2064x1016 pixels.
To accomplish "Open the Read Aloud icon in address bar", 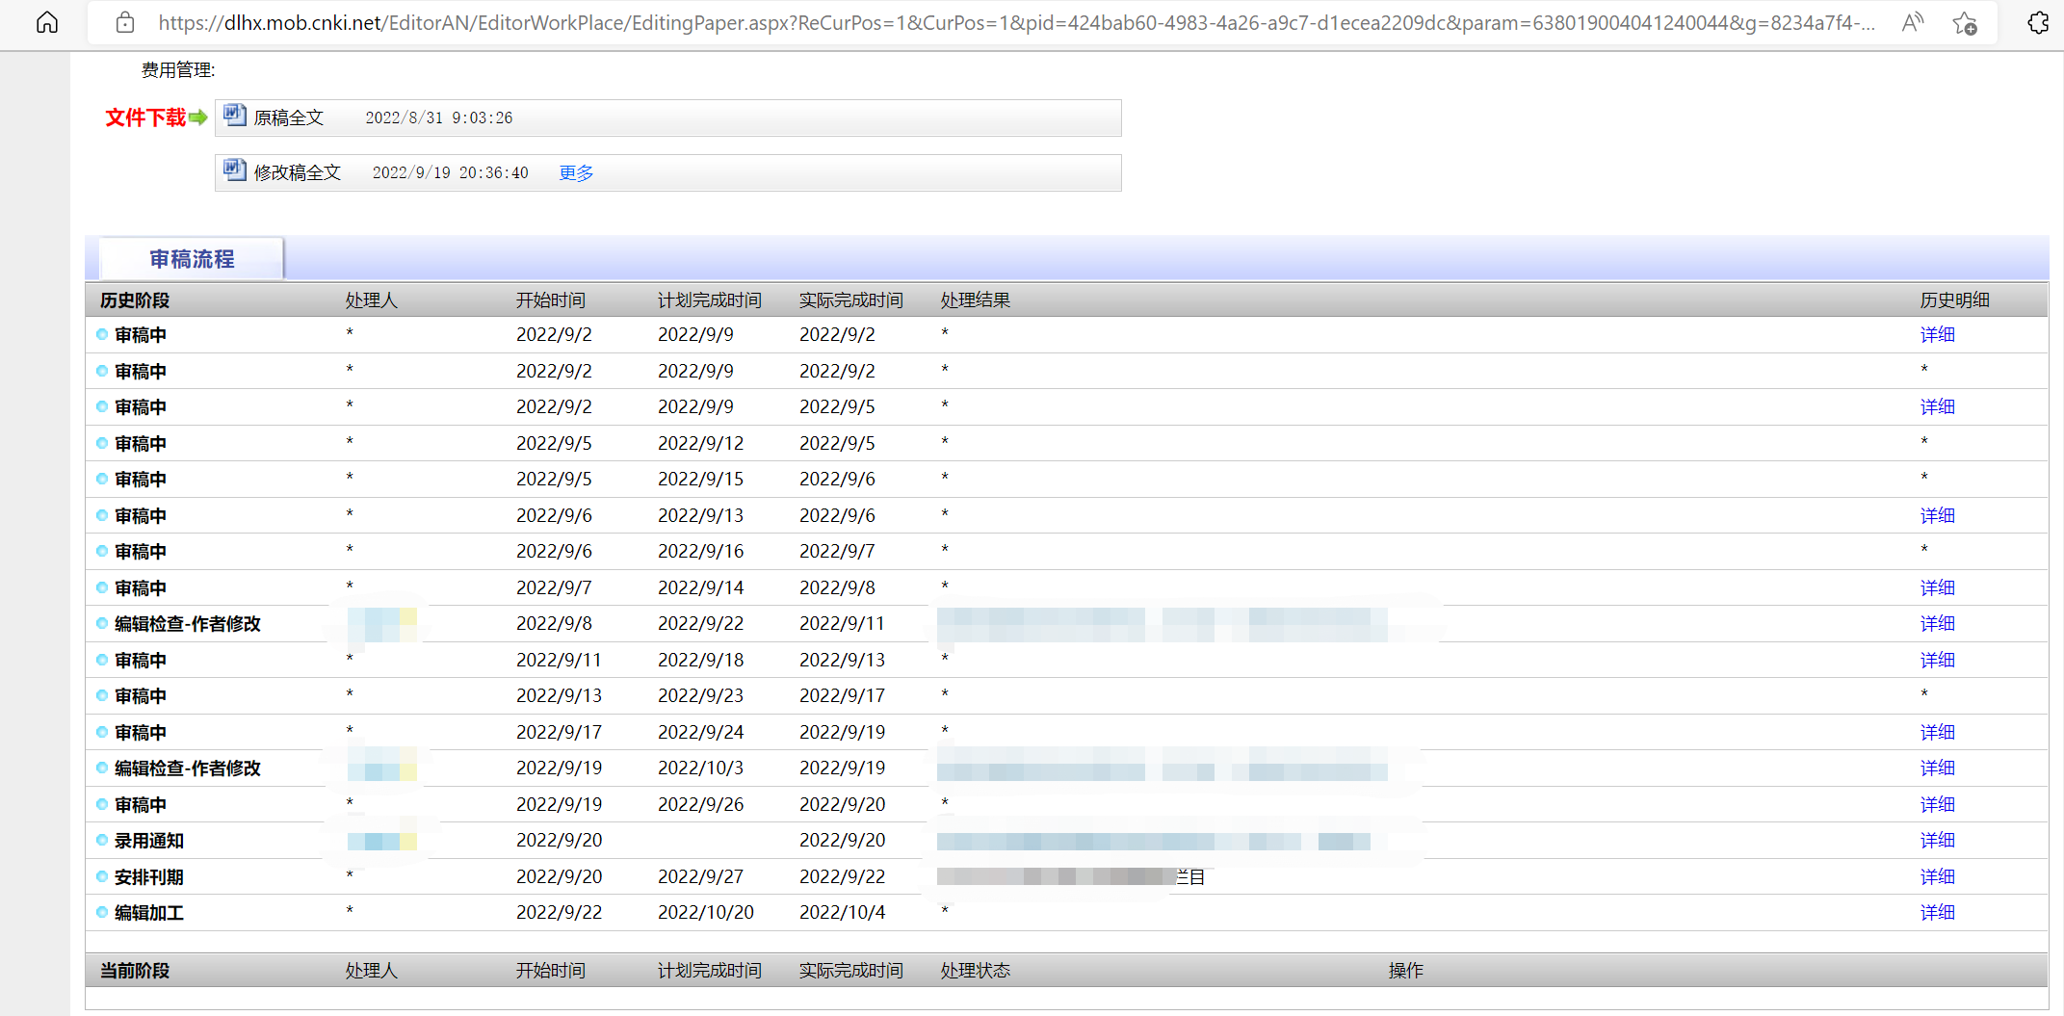I will [1913, 23].
